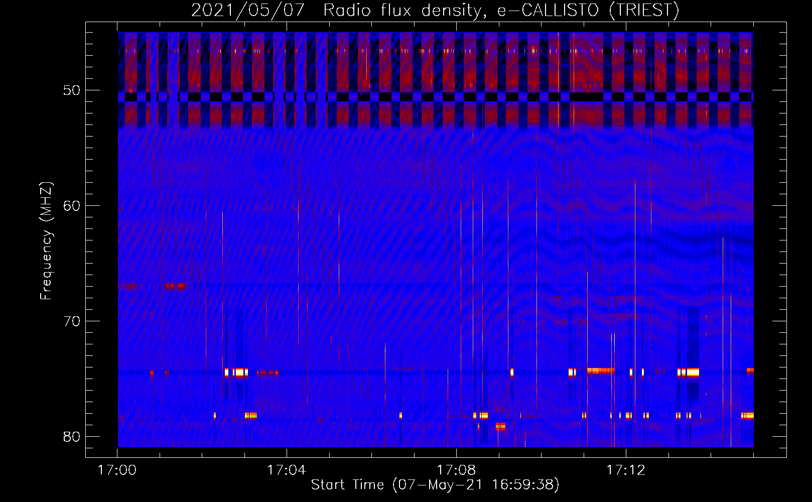Click the 17:12 time tick label
812x502 pixels.
pyautogui.click(x=626, y=470)
